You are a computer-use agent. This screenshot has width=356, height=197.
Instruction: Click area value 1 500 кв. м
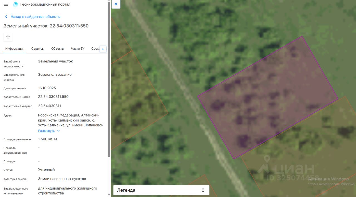(48, 139)
